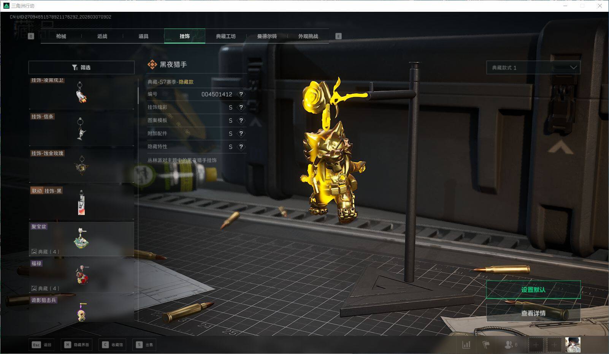Click the 查看详情 button

click(x=533, y=313)
